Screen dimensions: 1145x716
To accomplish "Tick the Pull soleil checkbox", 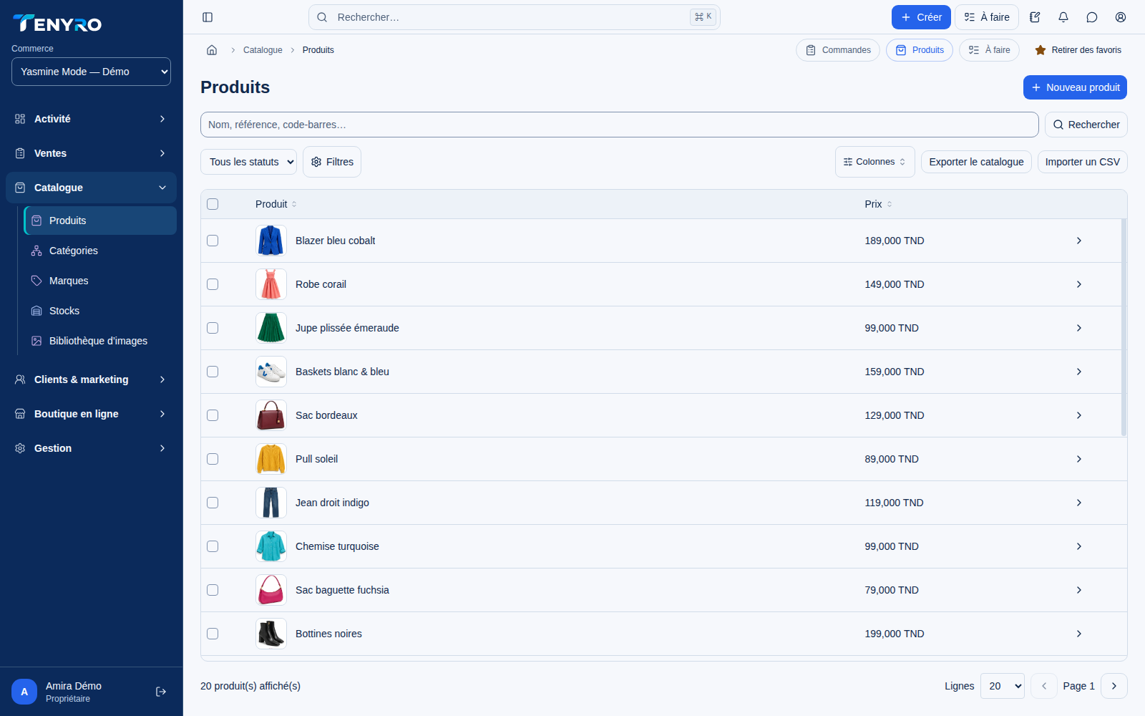I will (x=213, y=459).
